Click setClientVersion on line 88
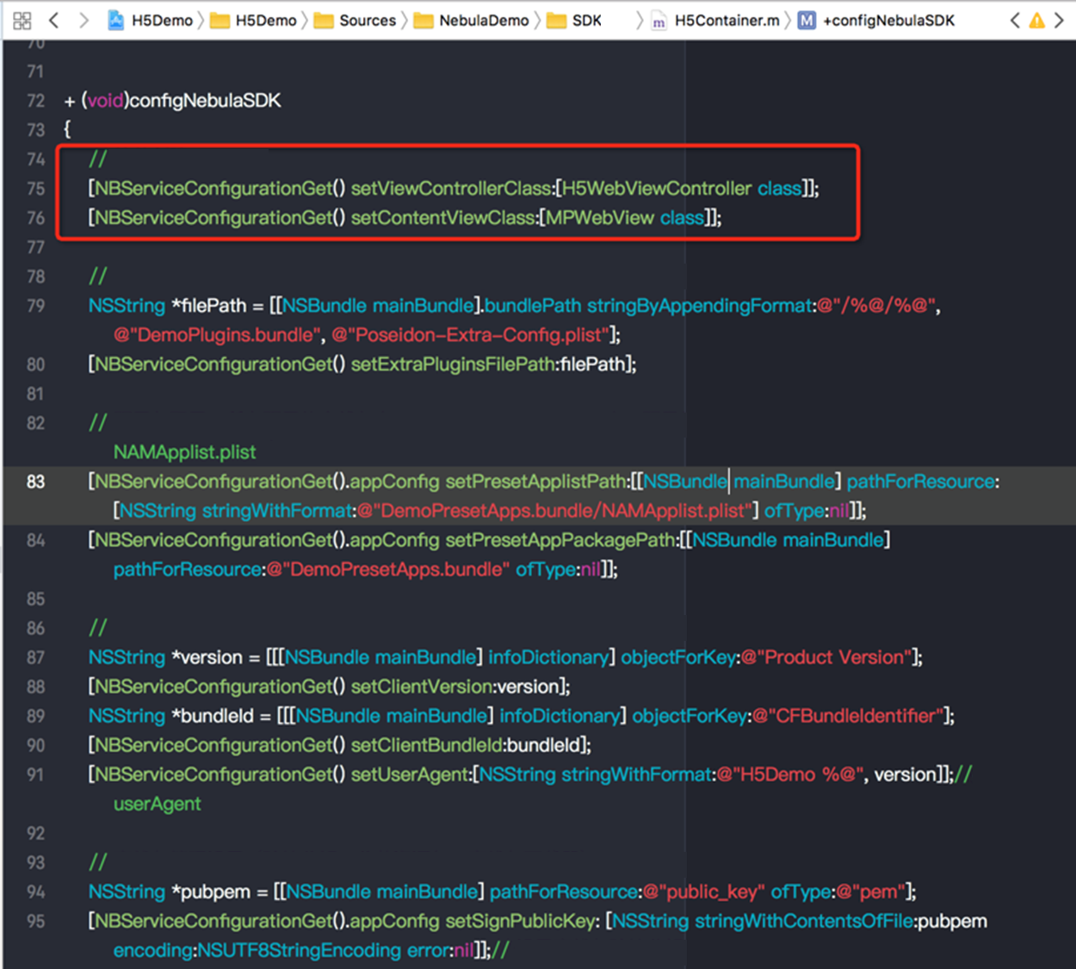This screenshot has height=969, width=1076. [421, 686]
